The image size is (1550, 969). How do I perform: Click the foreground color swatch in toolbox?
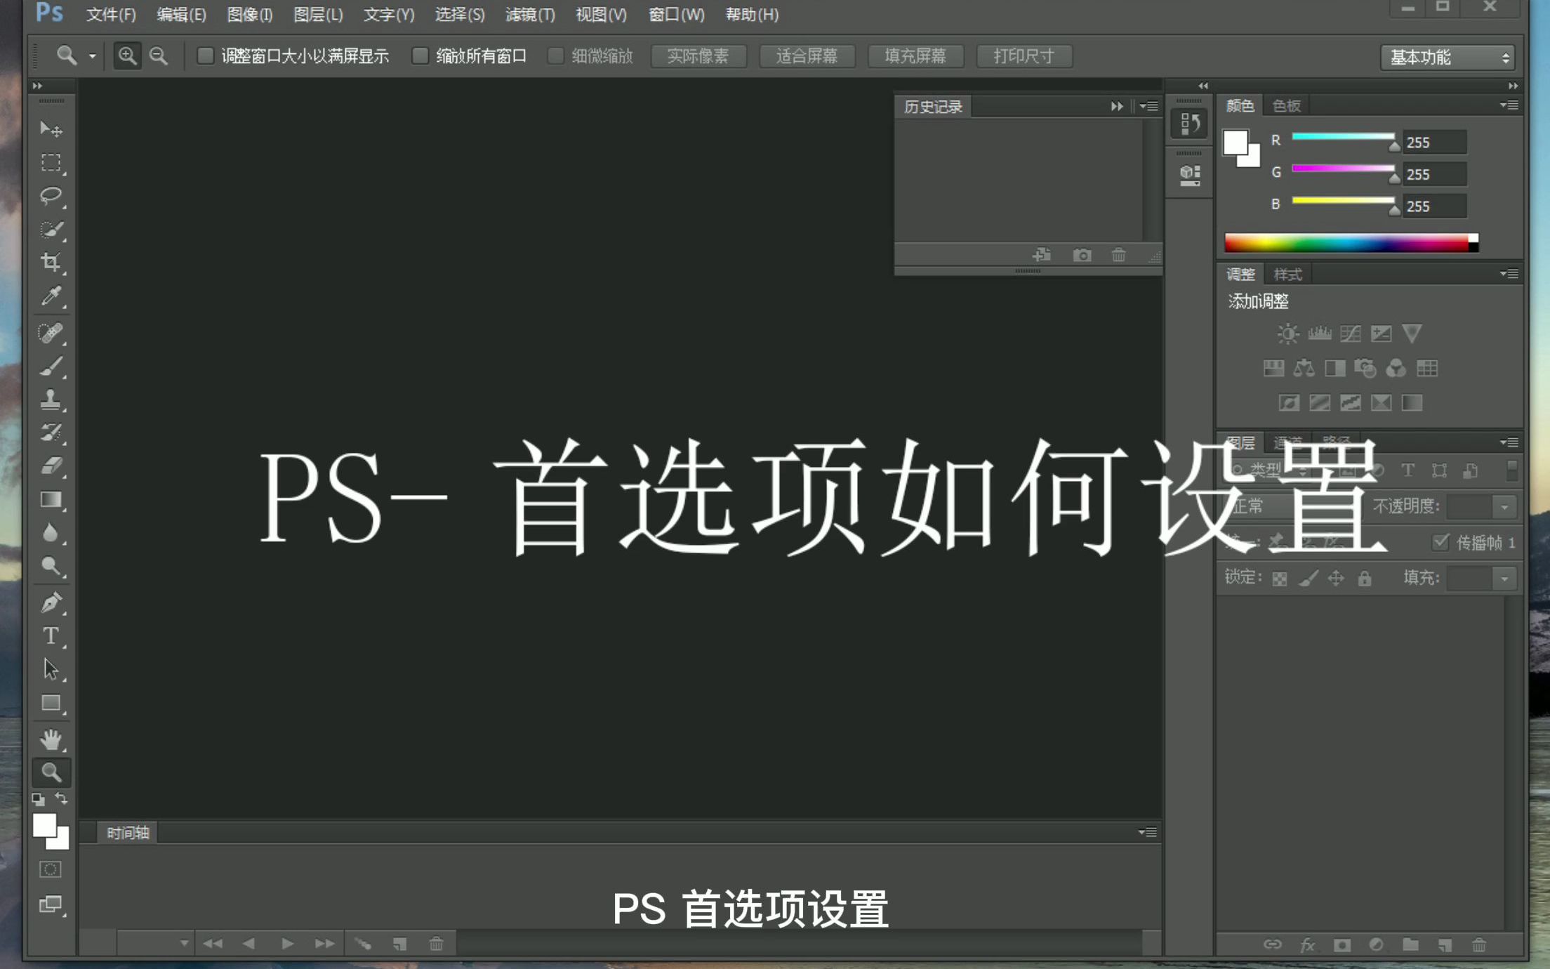(44, 826)
